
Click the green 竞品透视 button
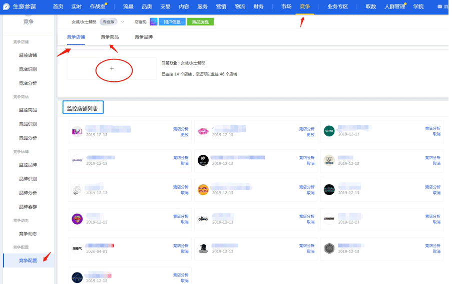[200, 22]
